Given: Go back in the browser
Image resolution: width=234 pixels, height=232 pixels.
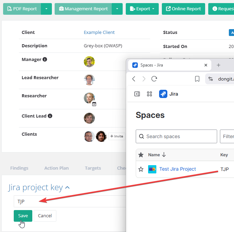Looking at the screenshot, I should coord(134,79).
